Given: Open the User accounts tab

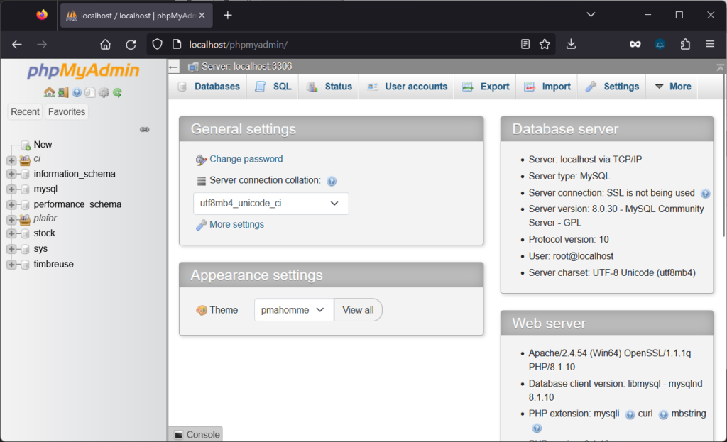Looking at the screenshot, I should (x=407, y=87).
